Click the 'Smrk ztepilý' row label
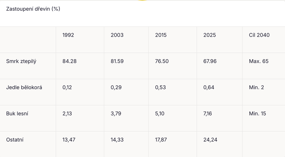Image resolution: width=285 pixels, height=157 pixels. click(21, 61)
